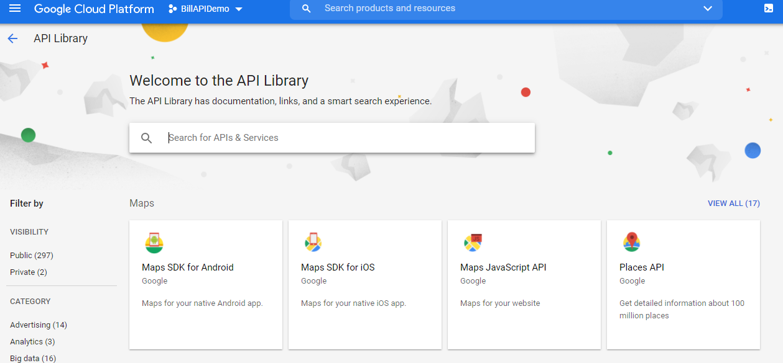The image size is (783, 363).
Task: Click 'Maps for your native Android app.' text
Action: [x=202, y=303]
